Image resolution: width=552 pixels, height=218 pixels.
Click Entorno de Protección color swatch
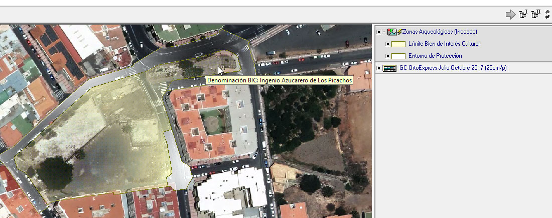point(398,56)
